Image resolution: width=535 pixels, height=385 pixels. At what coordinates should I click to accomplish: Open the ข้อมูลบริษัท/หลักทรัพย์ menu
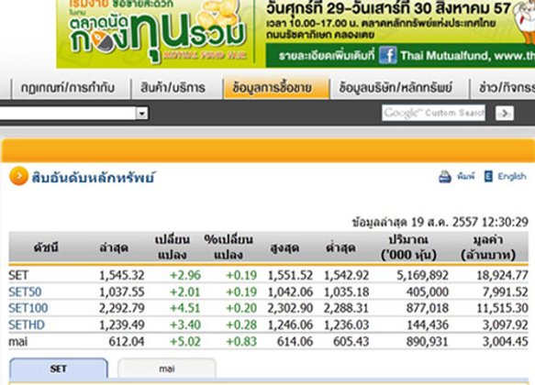396,88
